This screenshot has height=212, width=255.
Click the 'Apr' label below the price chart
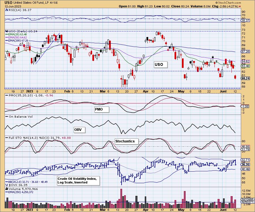coord(146,91)
